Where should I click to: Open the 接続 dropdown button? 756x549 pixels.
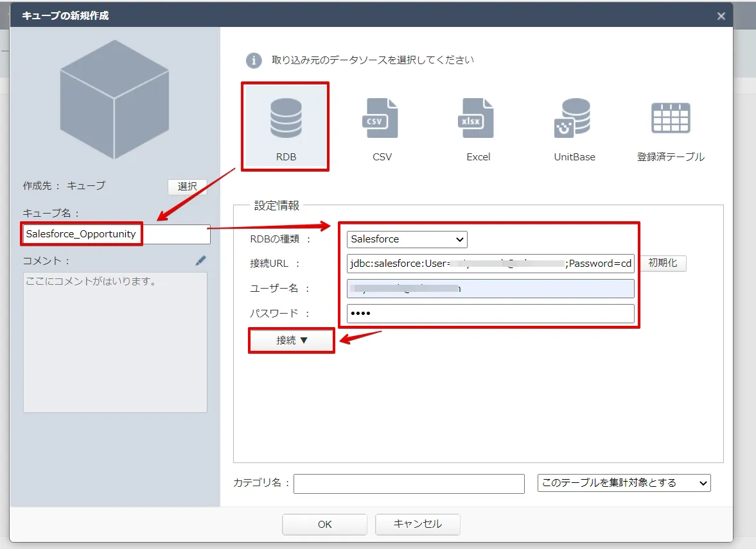[x=291, y=341]
